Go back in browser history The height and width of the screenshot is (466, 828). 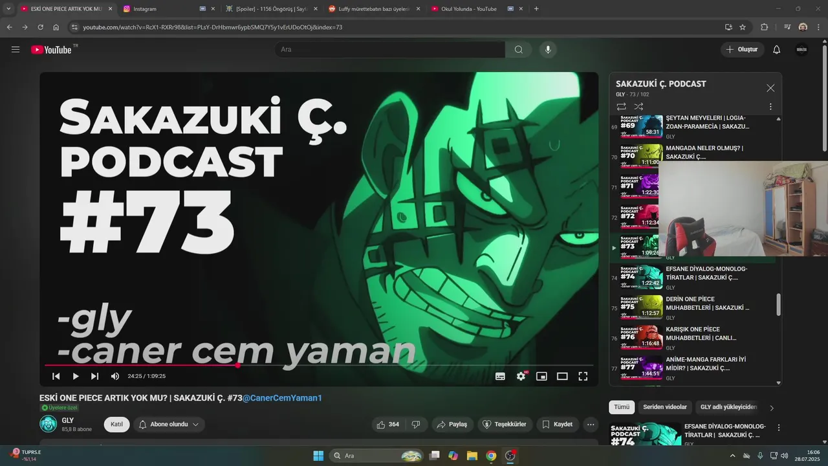pyautogui.click(x=9, y=27)
